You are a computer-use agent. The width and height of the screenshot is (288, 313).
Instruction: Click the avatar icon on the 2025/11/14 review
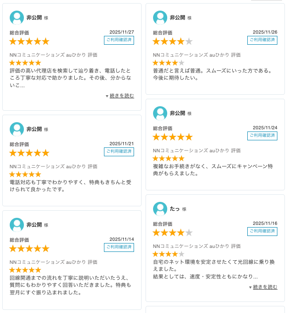(x=17, y=225)
